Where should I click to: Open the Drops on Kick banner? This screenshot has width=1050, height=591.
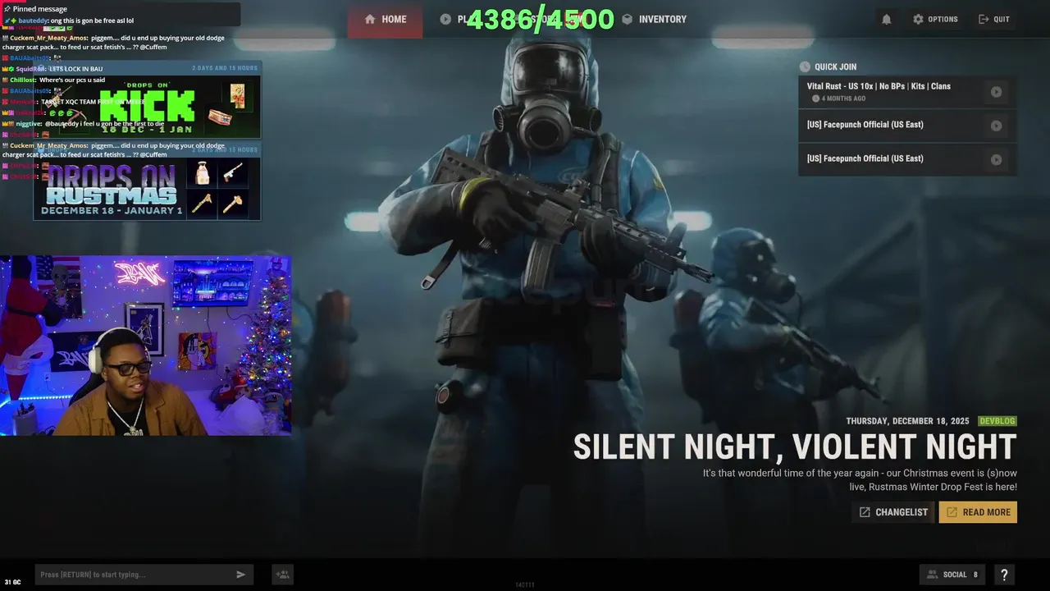point(147,100)
